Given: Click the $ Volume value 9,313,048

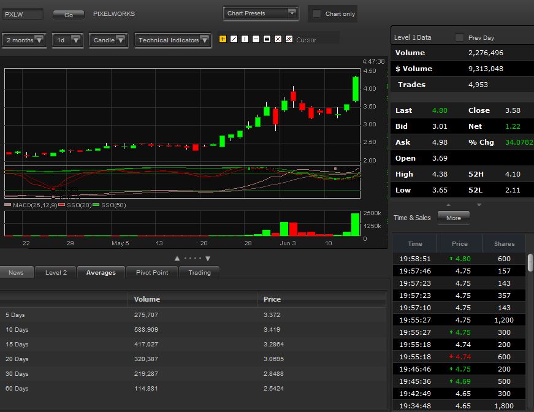Looking at the screenshot, I should (x=486, y=69).
